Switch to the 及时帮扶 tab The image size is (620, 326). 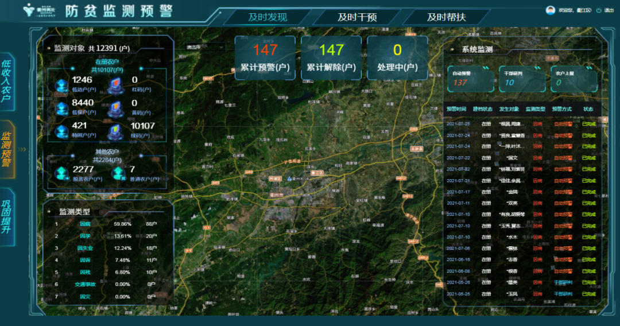pyautogui.click(x=447, y=17)
